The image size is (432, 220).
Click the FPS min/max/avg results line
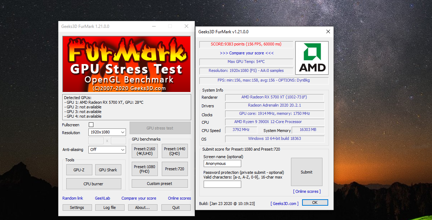coord(264,80)
